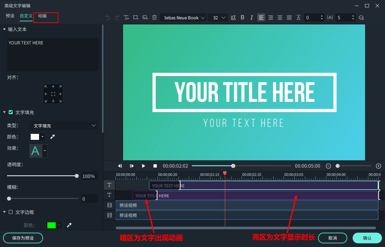The image size is (385, 247).
Task: Apply italic text formatting
Action: pyautogui.click(x=252, y=18)
